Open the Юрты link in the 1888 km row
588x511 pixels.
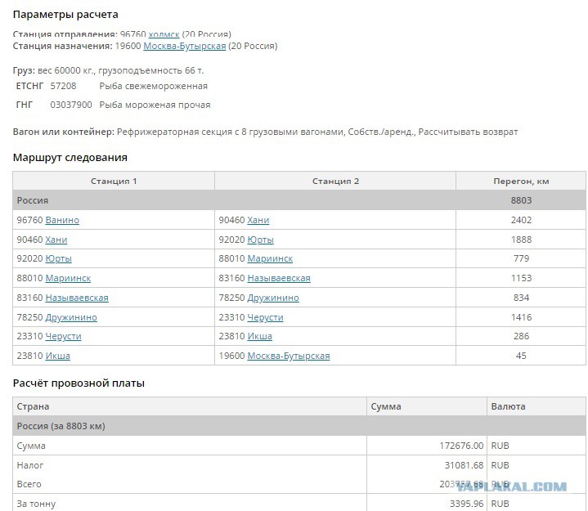click(x=260, y=240)
